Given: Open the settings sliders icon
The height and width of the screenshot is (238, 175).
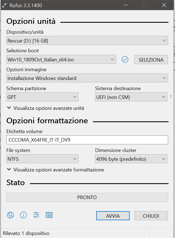Looking at the screenshot, I should coord(36,215).
